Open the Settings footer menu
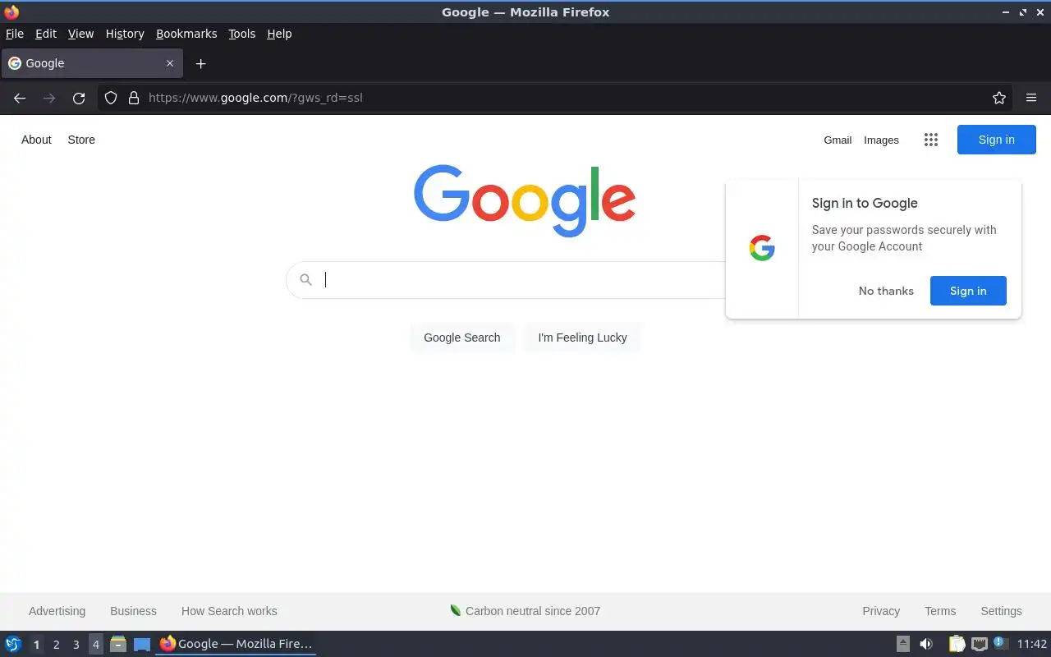This screenshot has width=1051, height=657. [1001, 611]
